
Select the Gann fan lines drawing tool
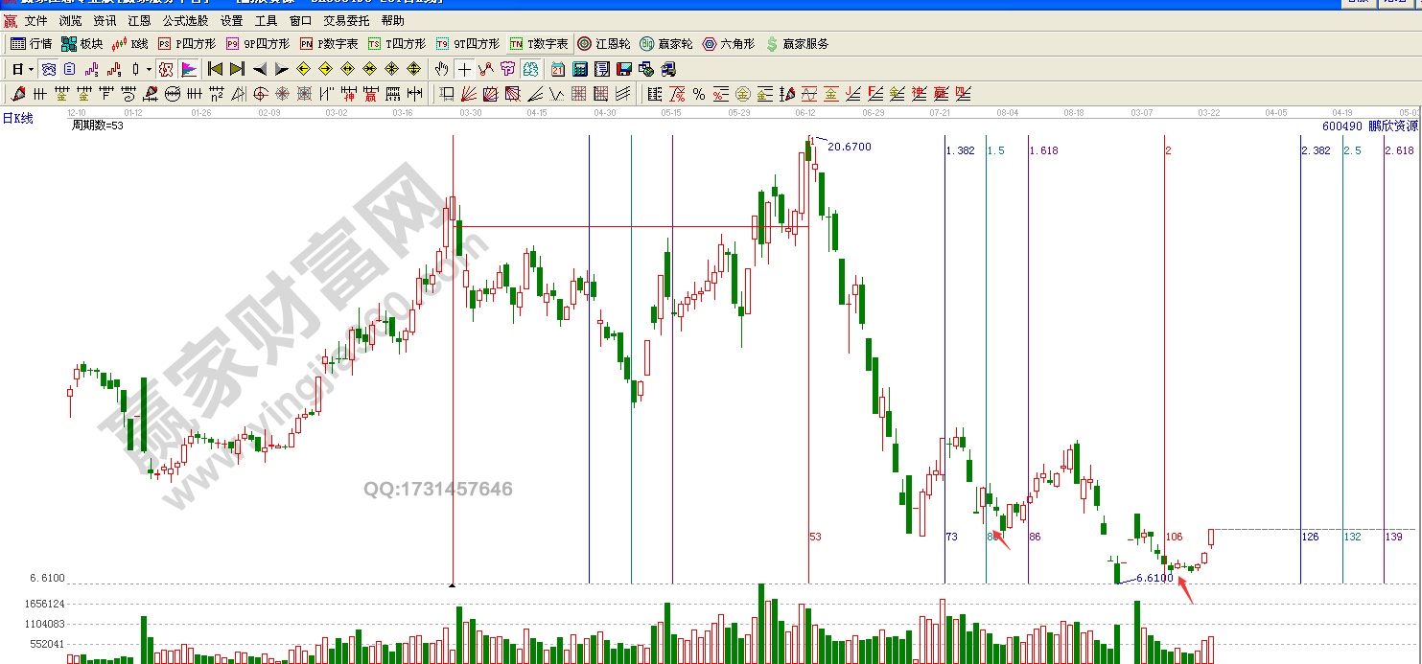pos(469,94)
